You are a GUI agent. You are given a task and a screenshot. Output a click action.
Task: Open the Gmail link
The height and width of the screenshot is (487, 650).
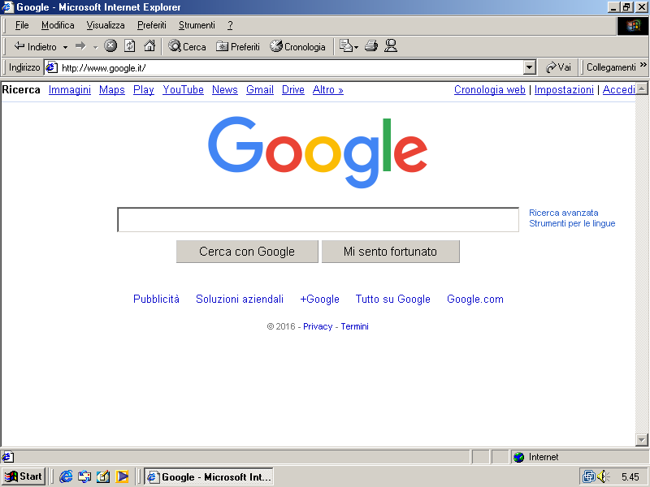[x=260, y=90]
